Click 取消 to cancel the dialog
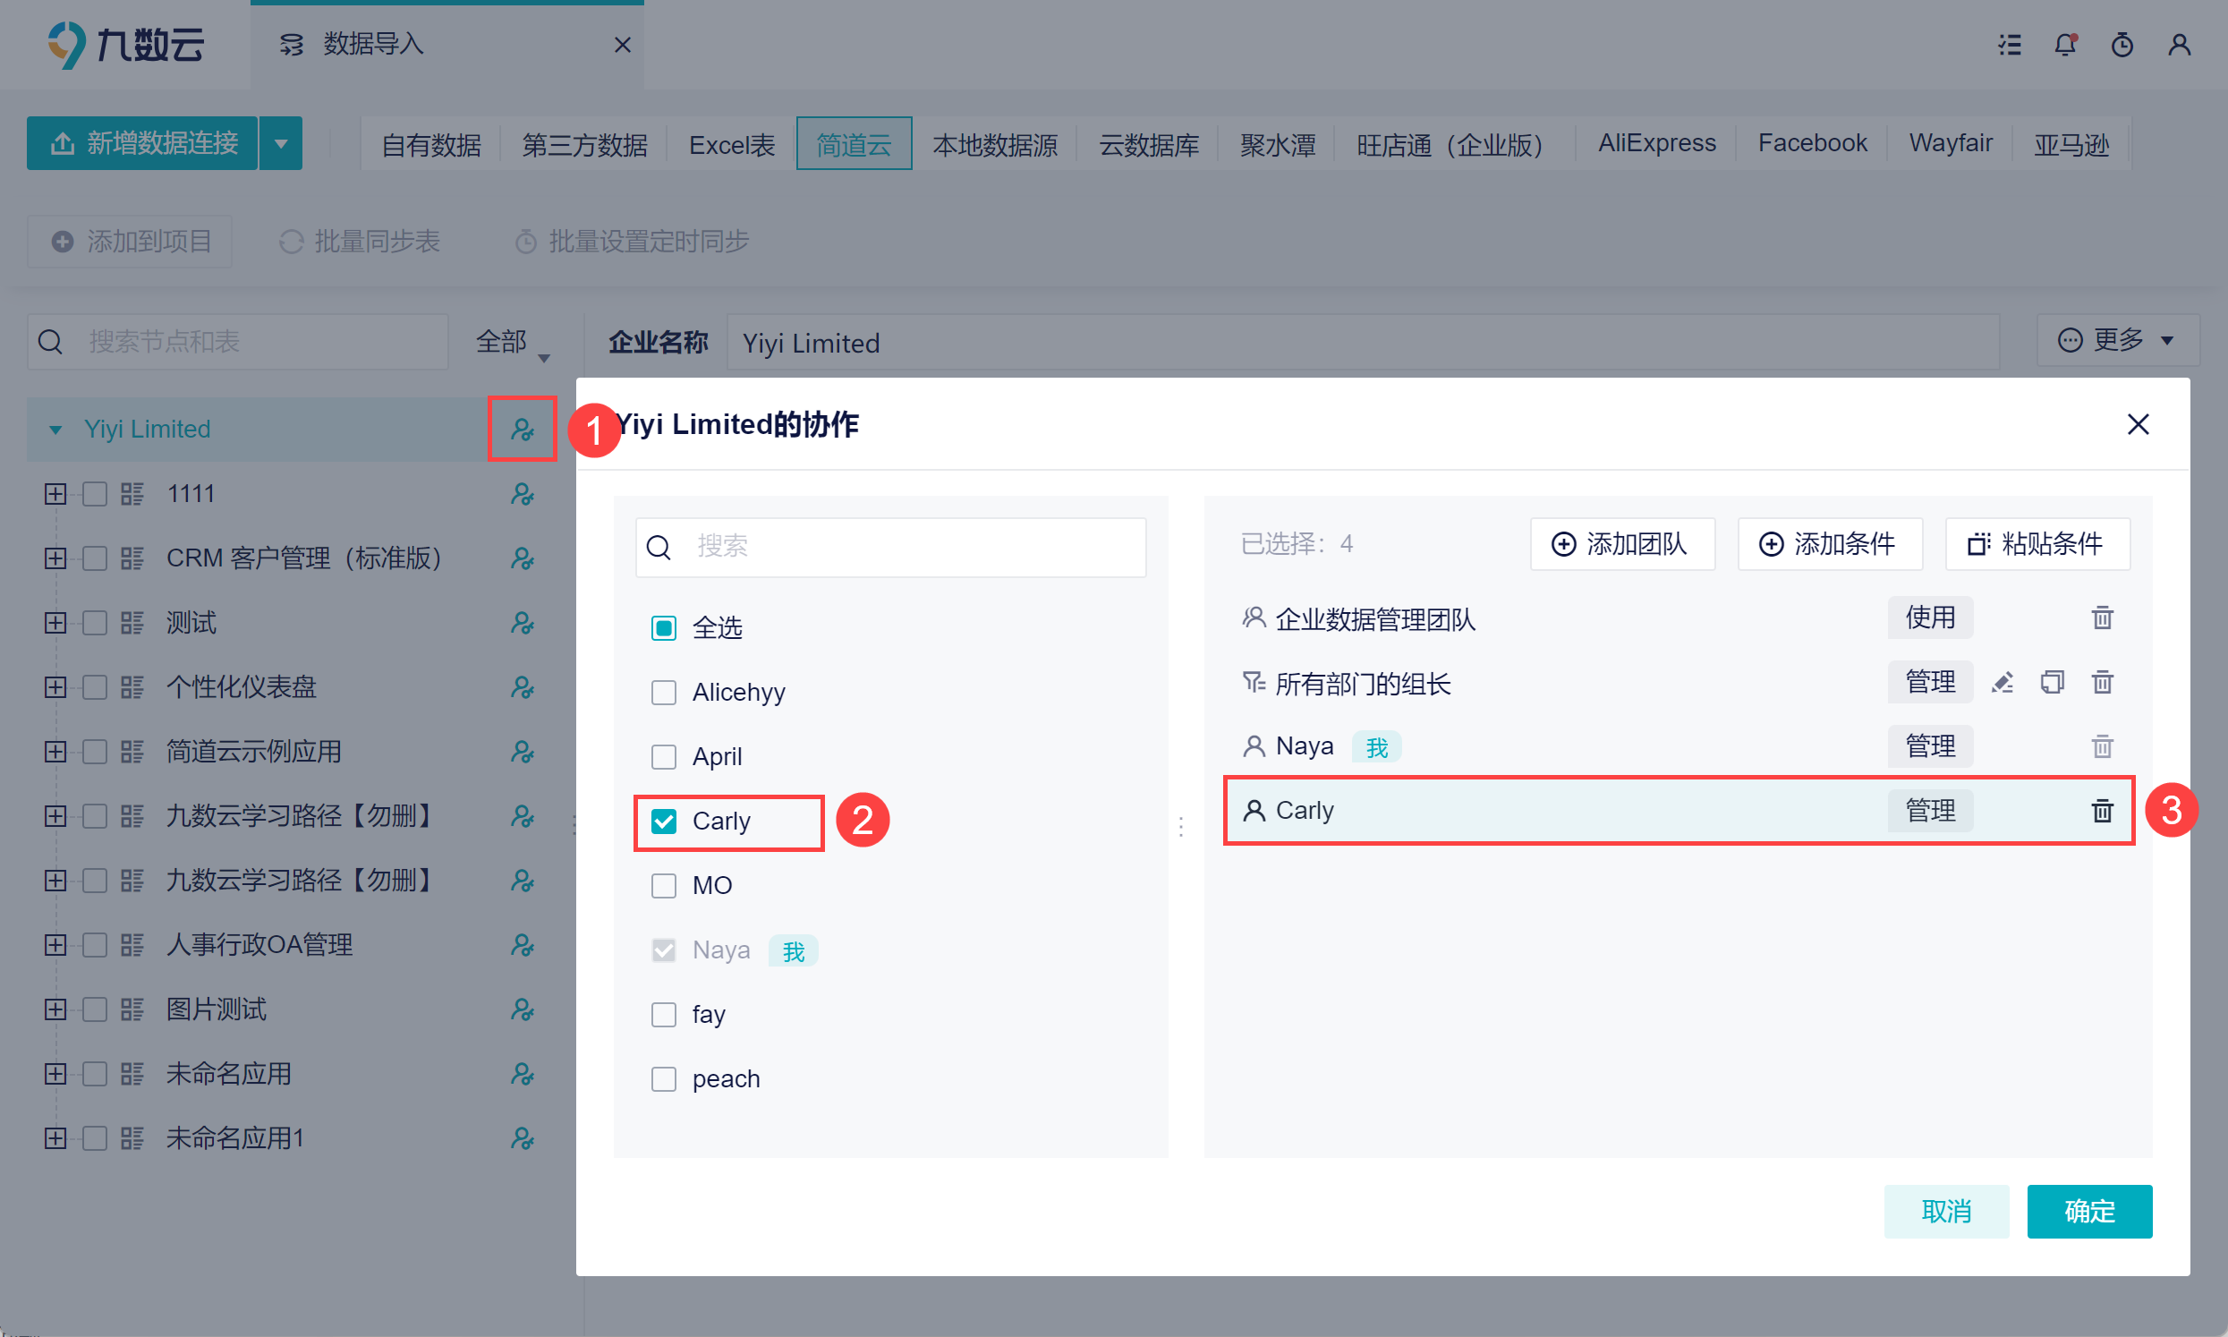This screenshot has height=1337, width=2228. pyautogui.click(x=1946, y=1212)
